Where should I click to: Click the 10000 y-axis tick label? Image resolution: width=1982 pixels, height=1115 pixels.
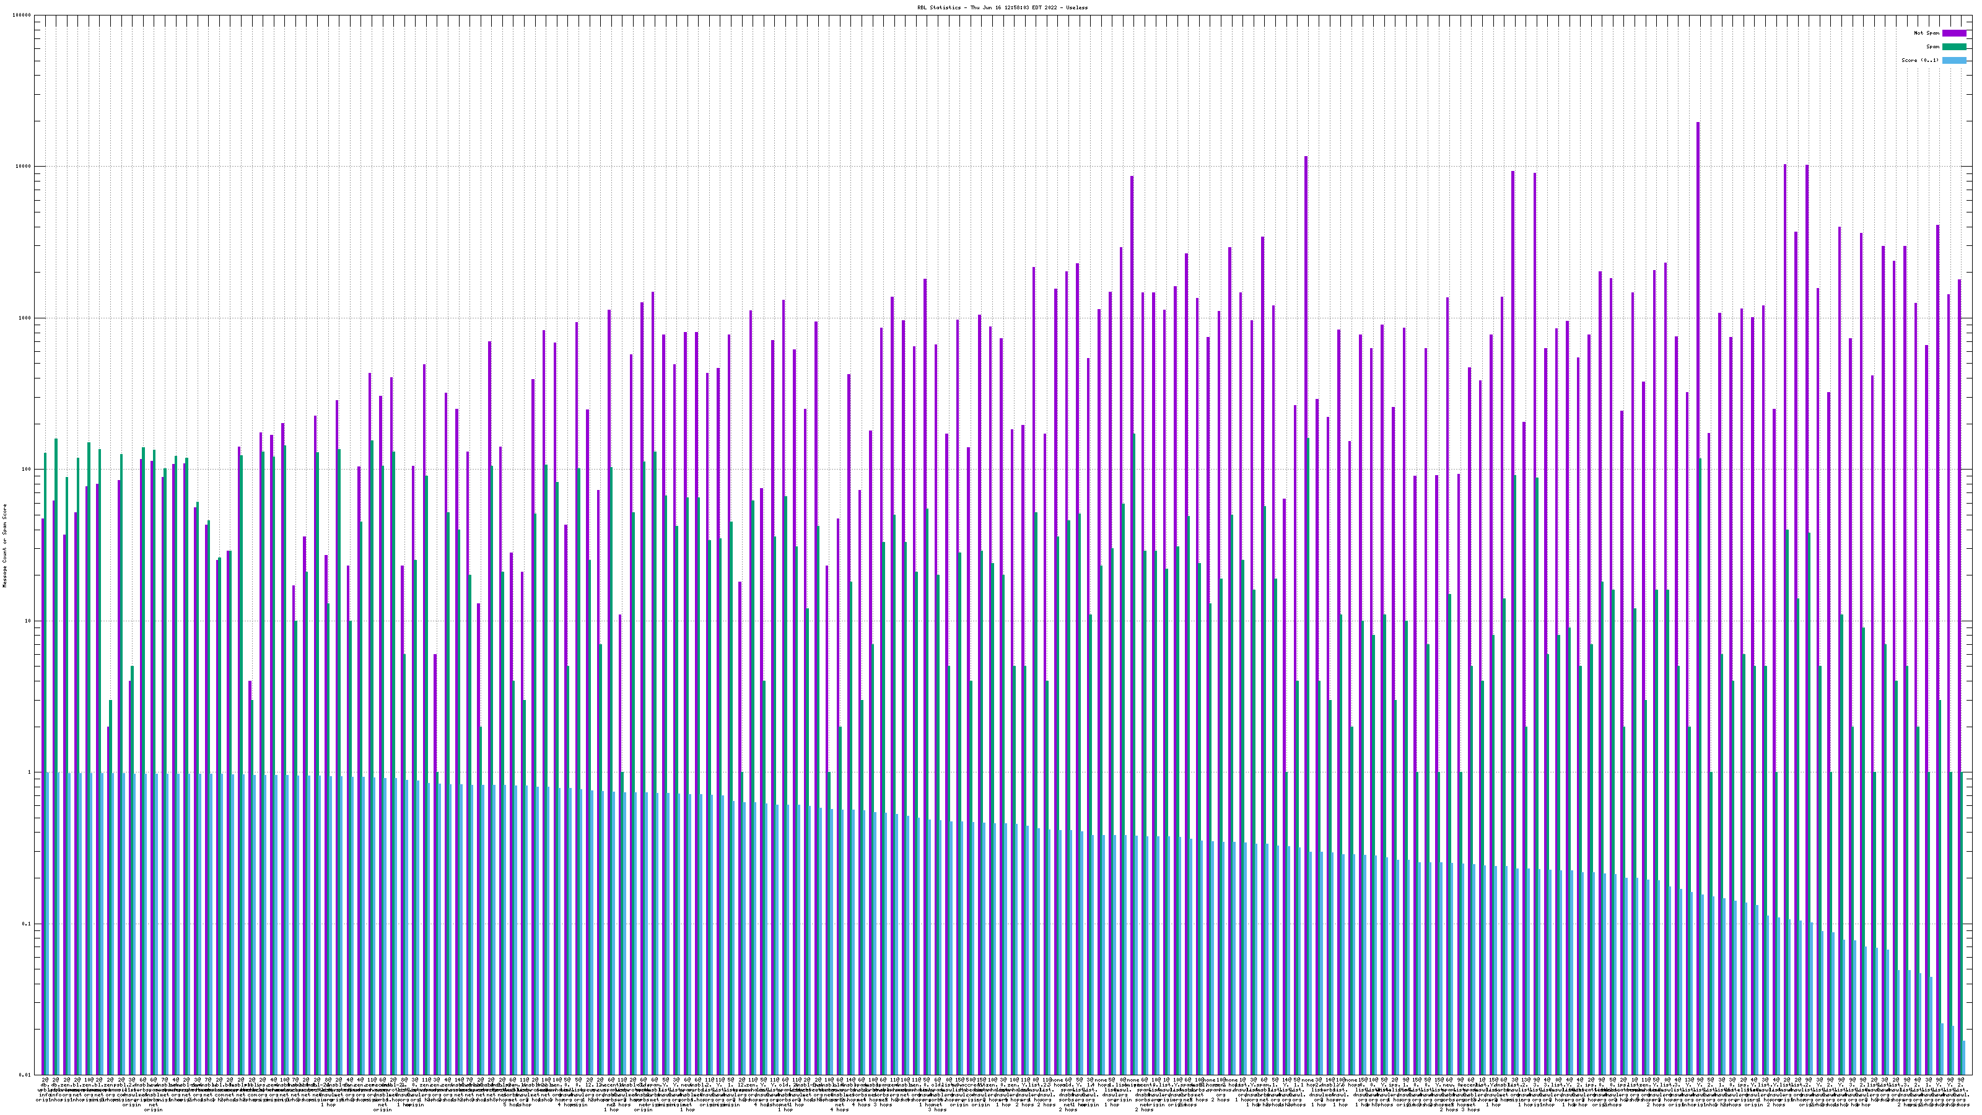(x=24, y=167)
